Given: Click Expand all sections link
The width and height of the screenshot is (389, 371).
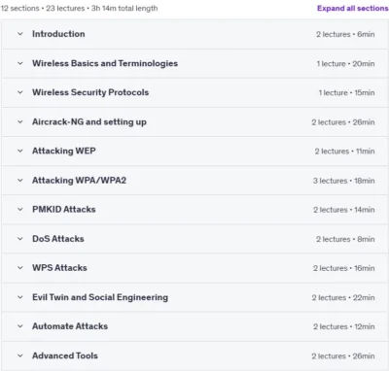Looking at the screenshot, I should coord(353,8).
